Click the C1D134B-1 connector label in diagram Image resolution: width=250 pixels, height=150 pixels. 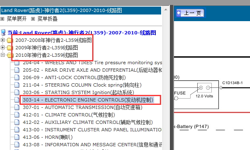pyautogui.click(x=233, y=83)
